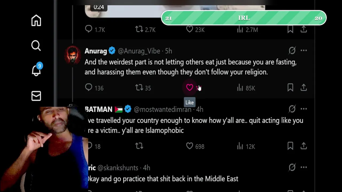The height and width of the screenshot is (192, 342).
Task: Click Anurag's profile avatar
Action: [x=73, y=55]
